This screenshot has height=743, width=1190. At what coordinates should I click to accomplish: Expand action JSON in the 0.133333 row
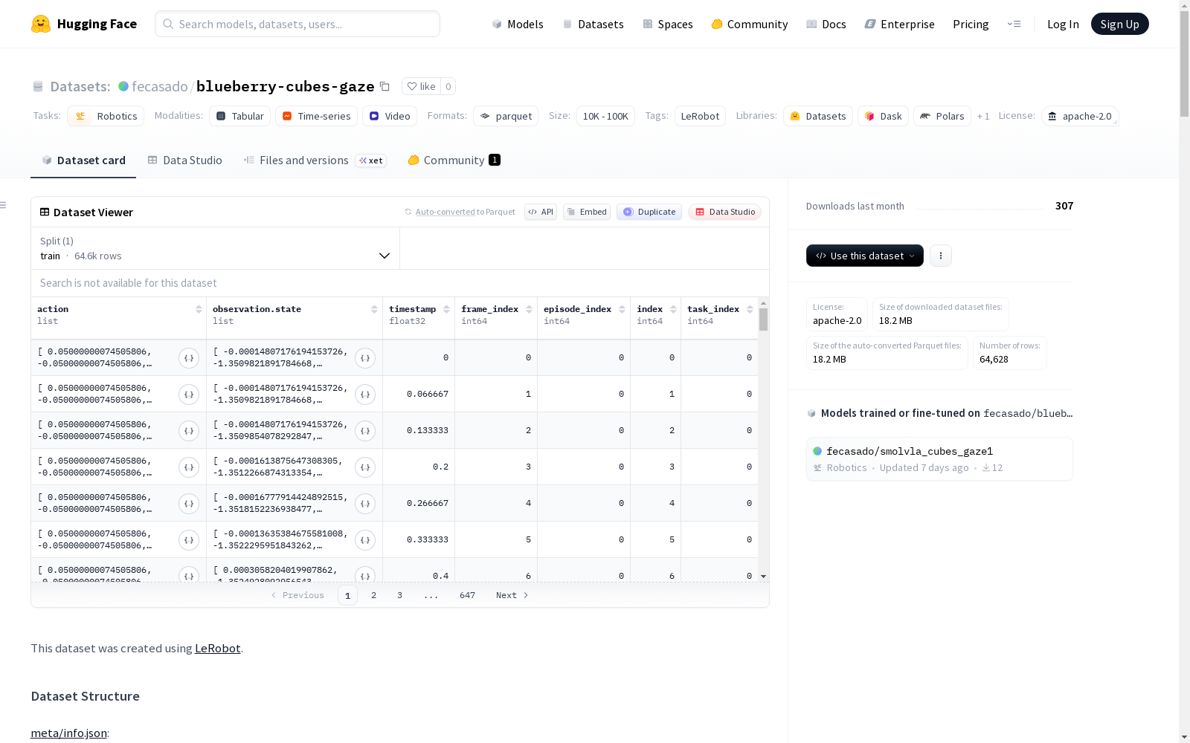[189, 431]
